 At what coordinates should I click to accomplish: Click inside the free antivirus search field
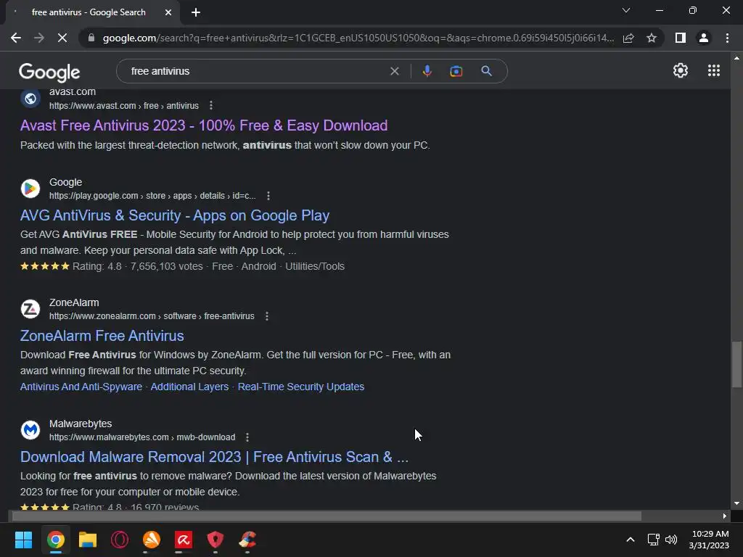pyautogui.click(x=256, y=71)
